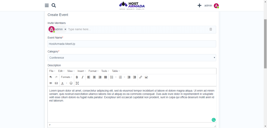Open the Category dropdown showing Conference
The width and height of the screenshot is (267, 128).
(132, 58)
